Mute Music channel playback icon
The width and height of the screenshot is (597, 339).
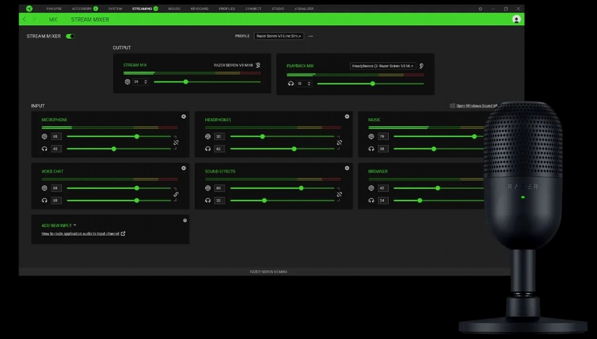(371, 149)
